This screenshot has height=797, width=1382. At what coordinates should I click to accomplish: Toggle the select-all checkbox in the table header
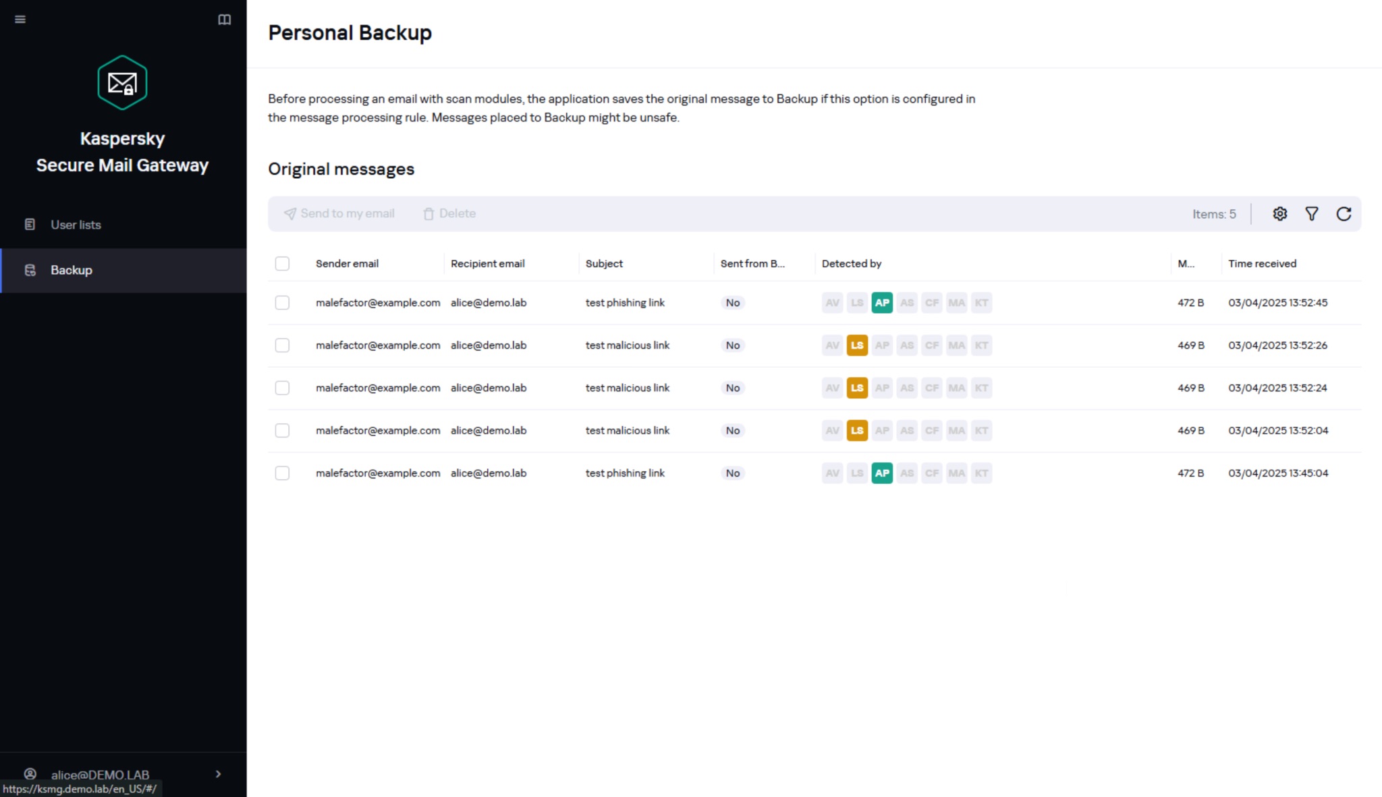point(282,264)
